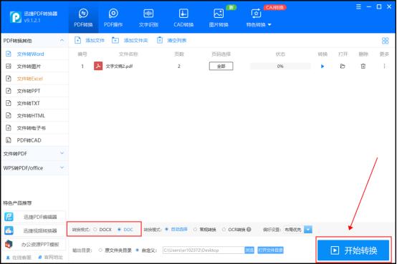This screenshot has width=397, height=264.
Task: Select the 常规转换 conversion mode
Action: click(x=195, y=230)
